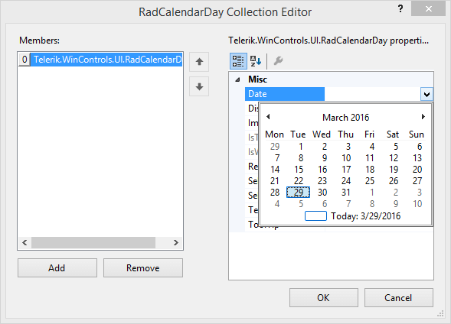
Task: Move selected member up
Action: (199, 62)
